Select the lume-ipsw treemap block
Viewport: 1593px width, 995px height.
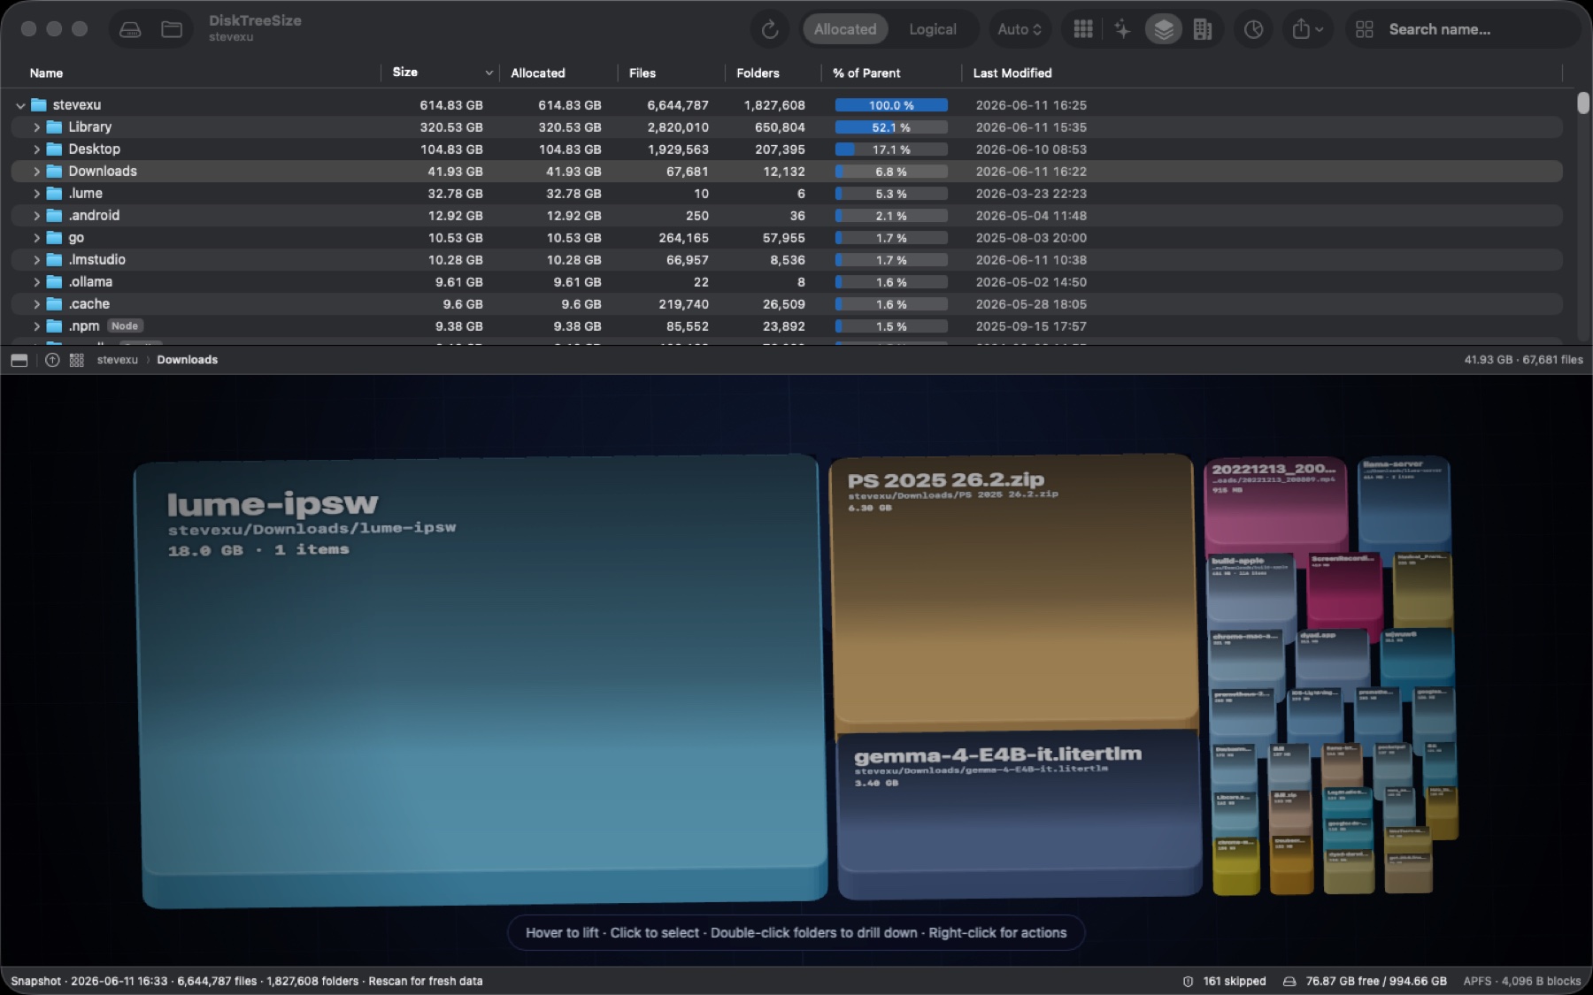tap(482, 681)
